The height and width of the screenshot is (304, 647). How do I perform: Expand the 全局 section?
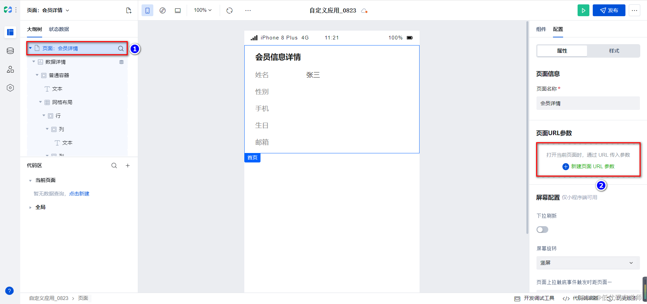30,208
